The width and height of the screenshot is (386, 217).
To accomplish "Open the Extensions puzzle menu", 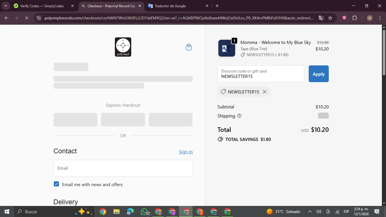I will point(355,18).
